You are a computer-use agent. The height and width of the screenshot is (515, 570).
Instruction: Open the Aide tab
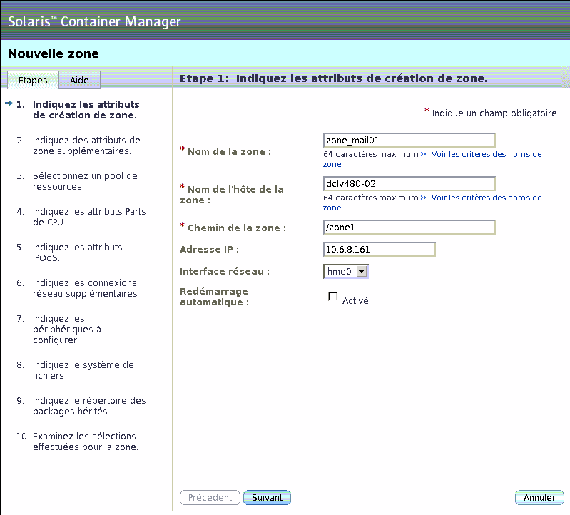click(x=79, y=80)
